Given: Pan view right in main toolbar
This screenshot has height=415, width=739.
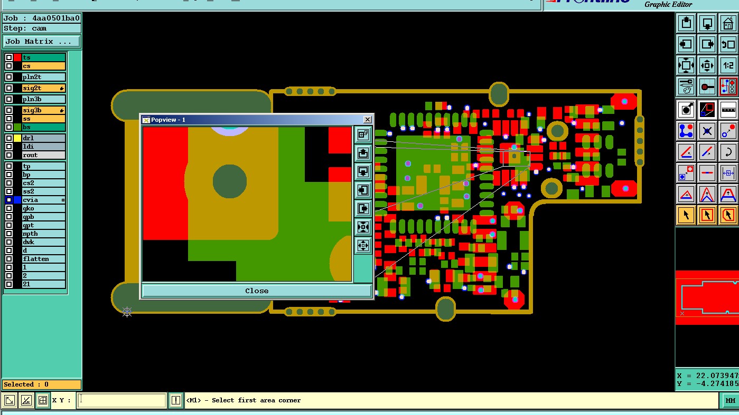Looking at the screenshot, I should (x=707, y=44).
